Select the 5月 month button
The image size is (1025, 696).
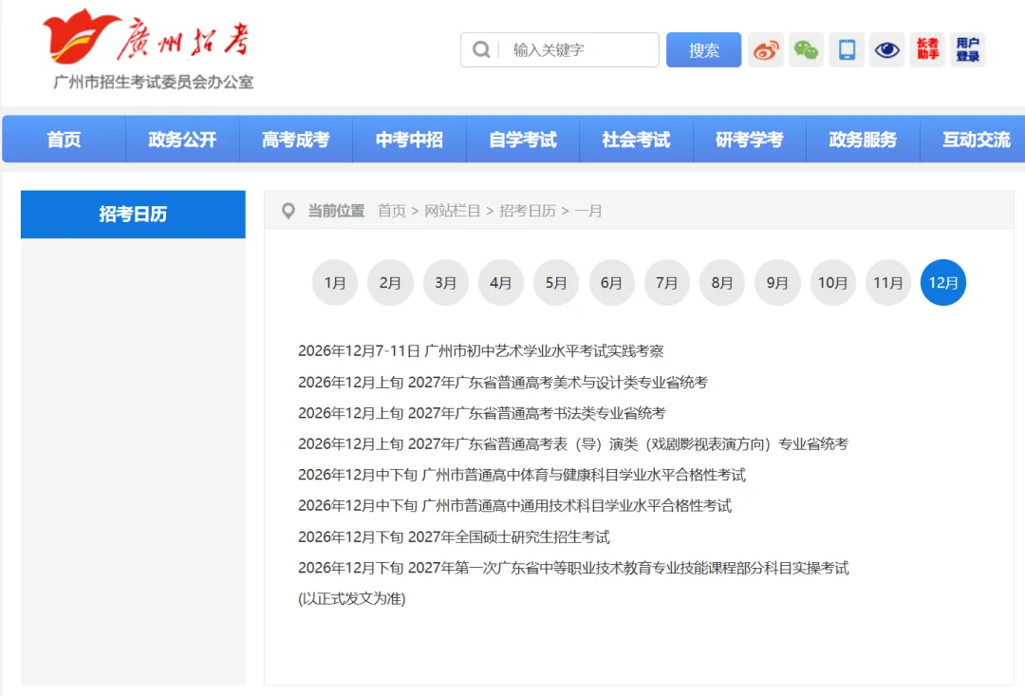(556, 283)
